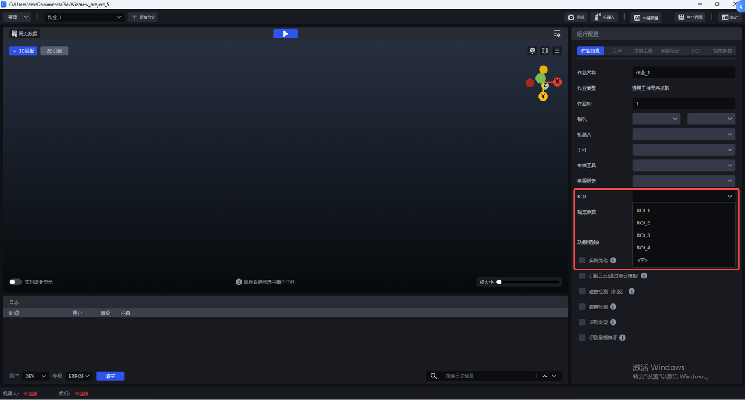Click the info icon beside 碰撞检测 (新版)

[632, 291]
